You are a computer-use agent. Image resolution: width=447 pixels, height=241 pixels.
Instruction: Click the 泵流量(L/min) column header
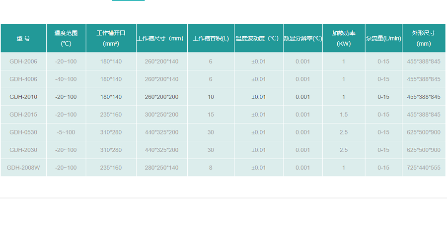[x=383, y=38]
